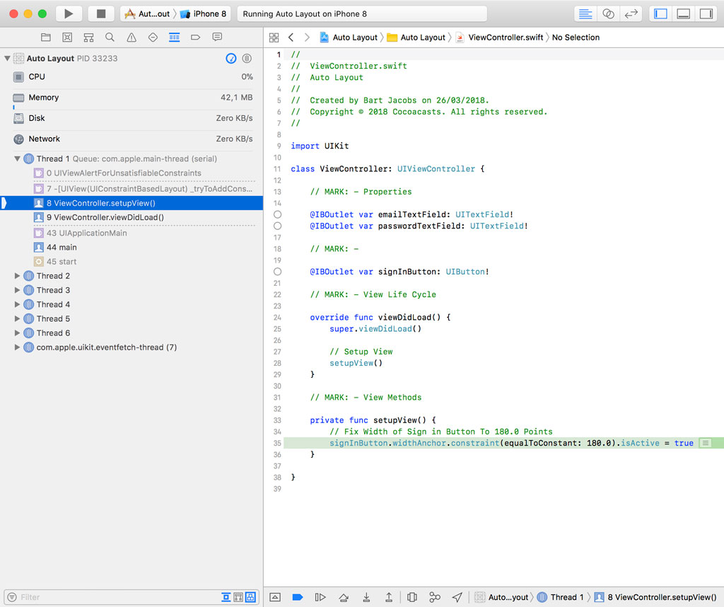Toggle the Navigator panel visibility

click(660, 13)
